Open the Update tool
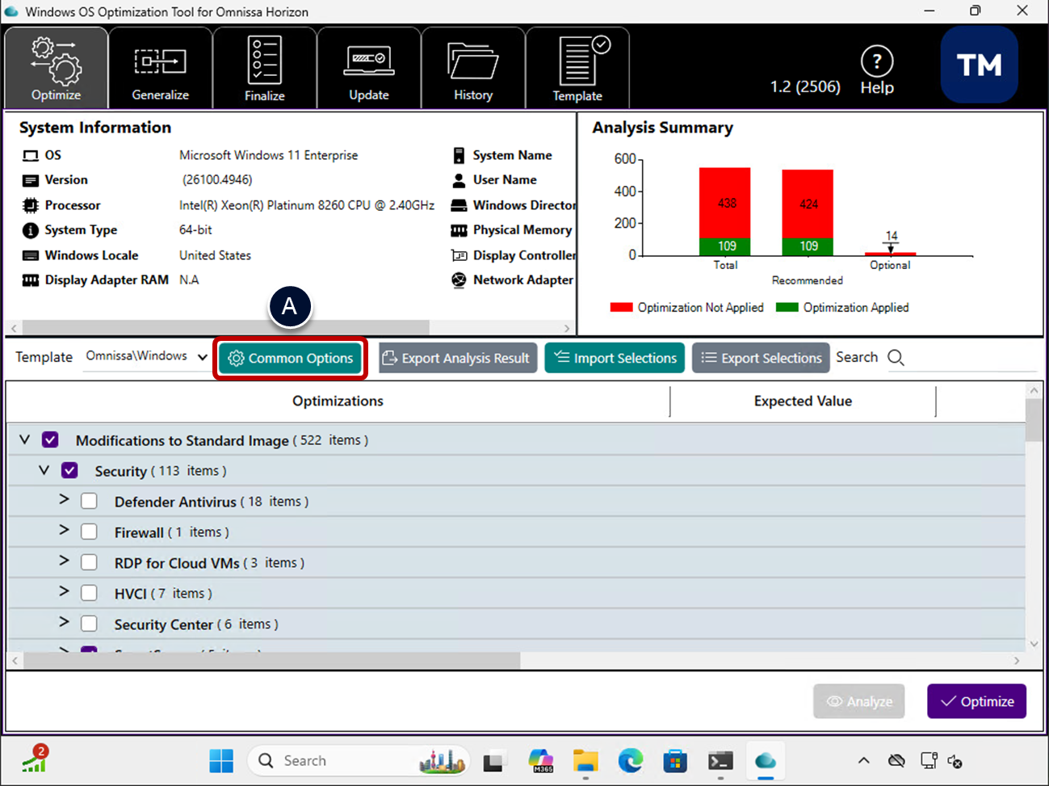The width and height of the screenshot is (1049, 786). click(x=368, y=69)
